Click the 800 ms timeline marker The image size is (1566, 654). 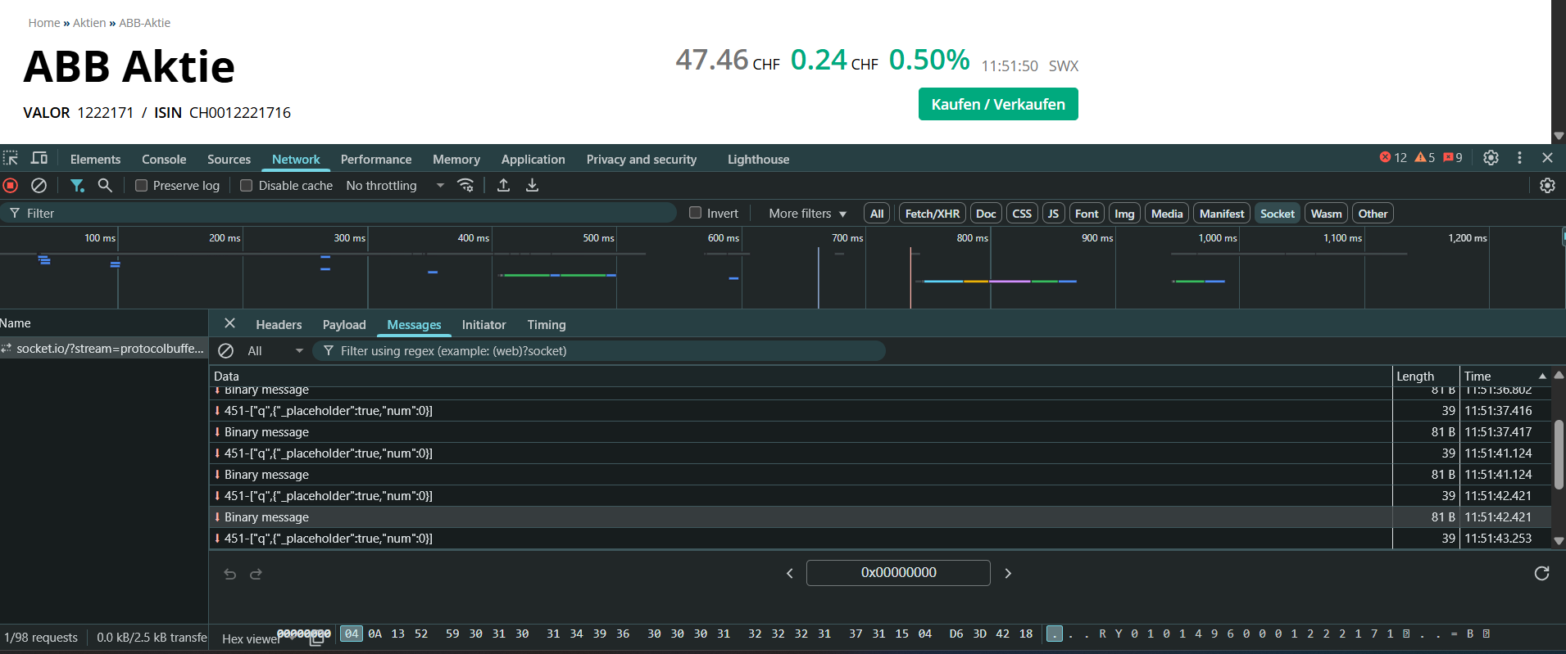972,238
